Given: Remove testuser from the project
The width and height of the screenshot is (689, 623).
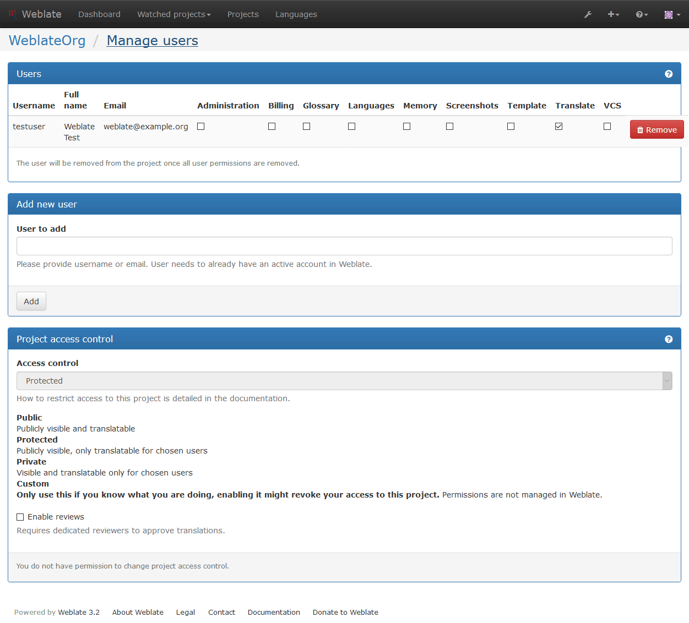Looking at the screenshot, I should 657,130.
